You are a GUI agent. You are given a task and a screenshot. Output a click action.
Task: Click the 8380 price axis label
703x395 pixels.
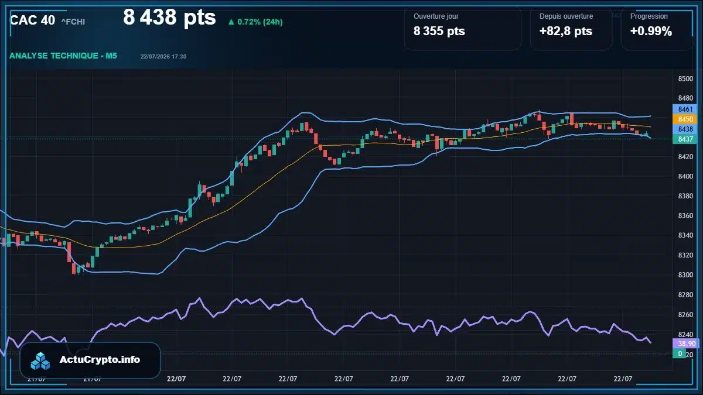685,196
